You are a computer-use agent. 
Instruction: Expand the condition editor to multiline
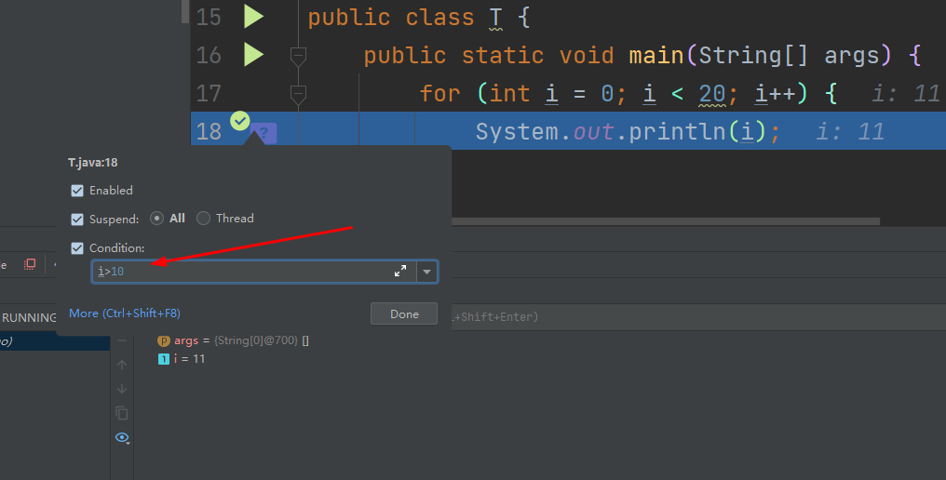coord(400,272)
